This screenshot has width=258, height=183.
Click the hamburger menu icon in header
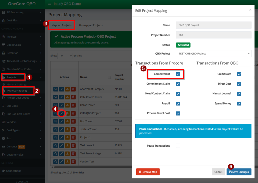click(x=49, y=4)
